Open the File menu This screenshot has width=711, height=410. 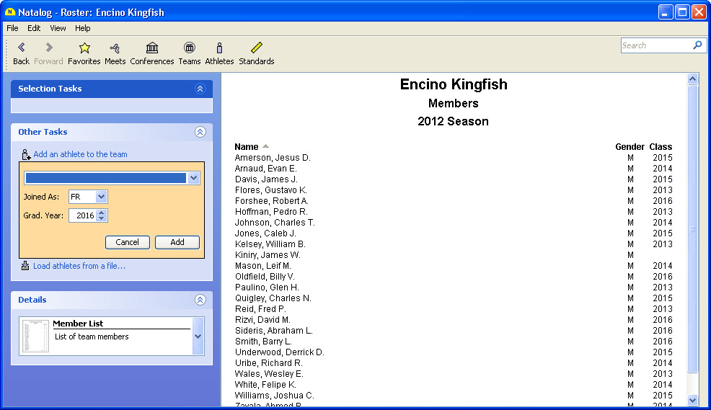(12, 28)
